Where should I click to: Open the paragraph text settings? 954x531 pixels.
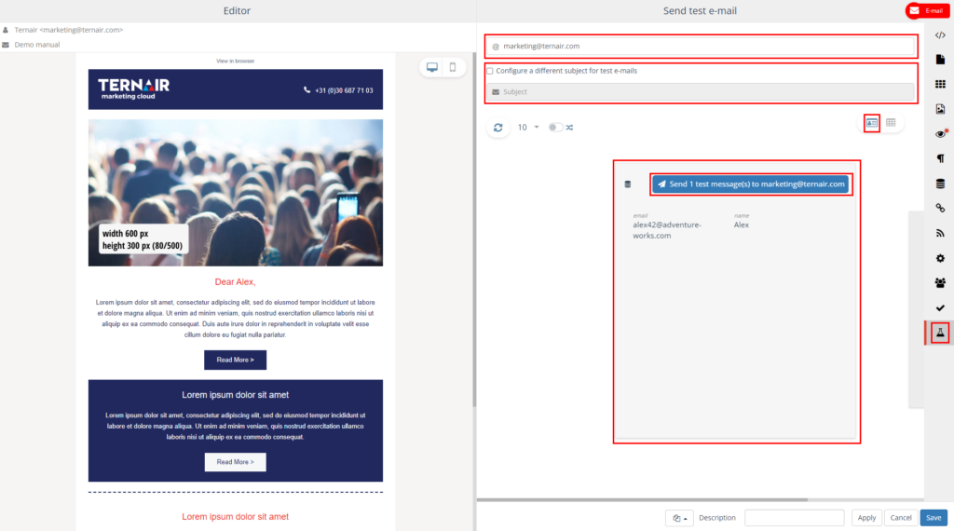coord(940,158)
